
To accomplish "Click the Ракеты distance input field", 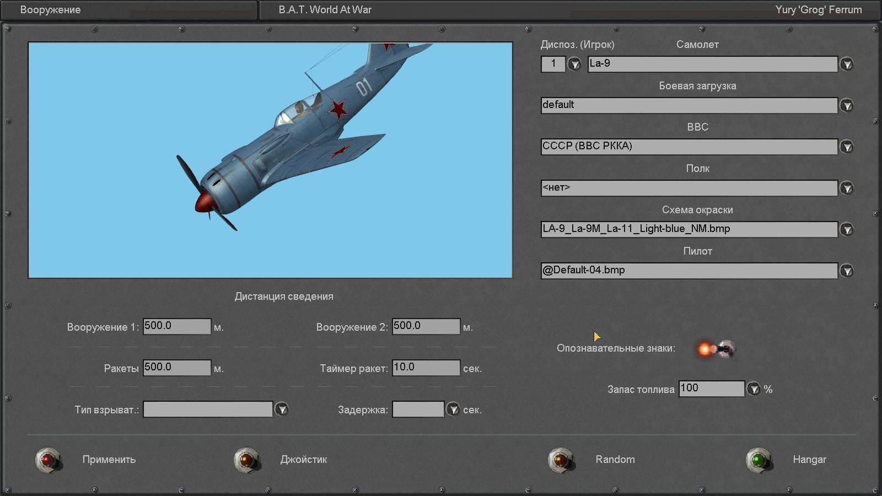I will (176, 368).
